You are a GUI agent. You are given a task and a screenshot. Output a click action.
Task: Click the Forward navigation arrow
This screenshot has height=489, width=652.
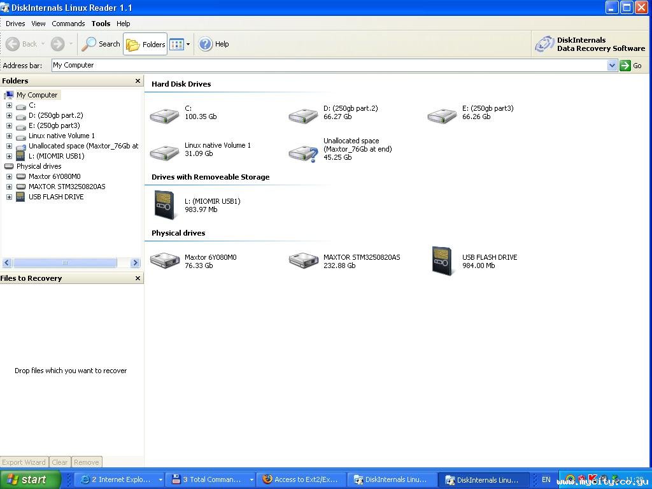pos(58,44)
